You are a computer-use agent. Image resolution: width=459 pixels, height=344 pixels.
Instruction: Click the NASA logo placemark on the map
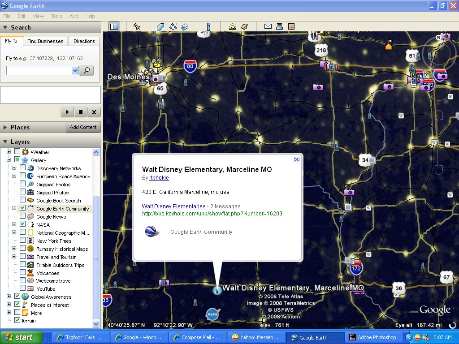[212, 314]
